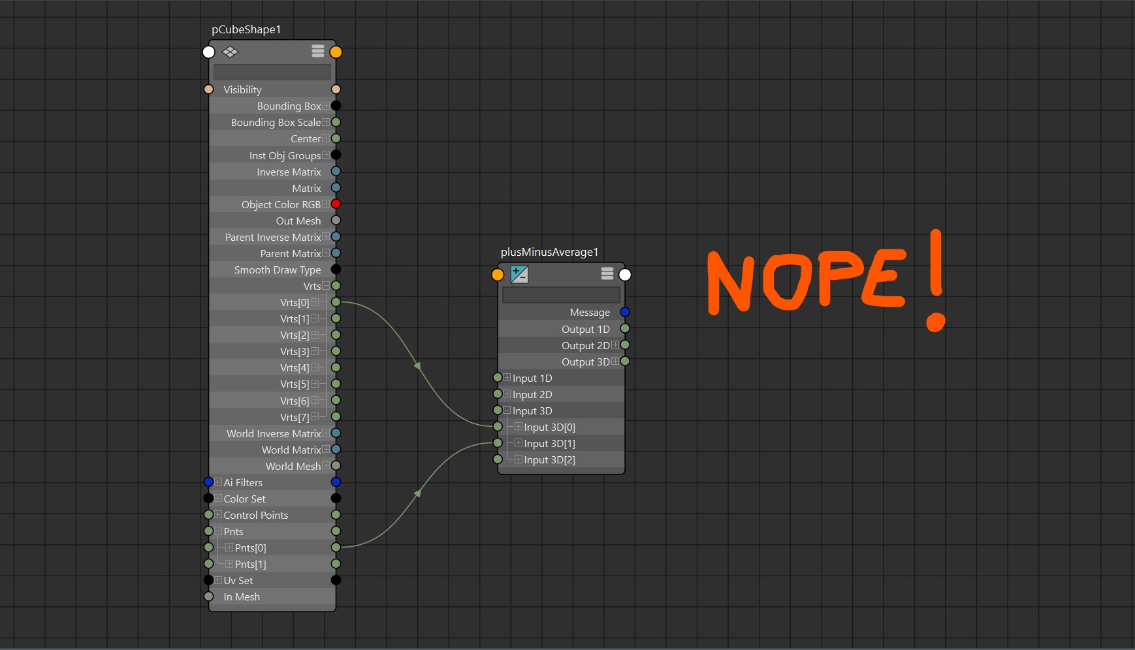1135x650 pixels.
Task: Expand the Output 3D attribute
Action: coord(615,362)
